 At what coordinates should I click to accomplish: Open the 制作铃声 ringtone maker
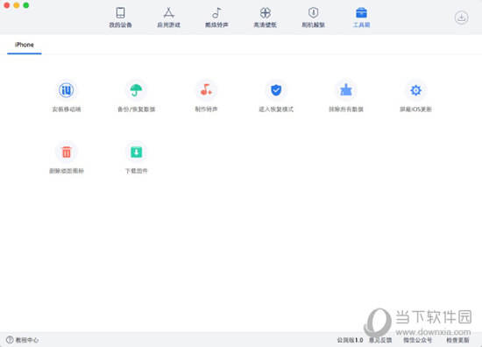click(x=206, y=96)
